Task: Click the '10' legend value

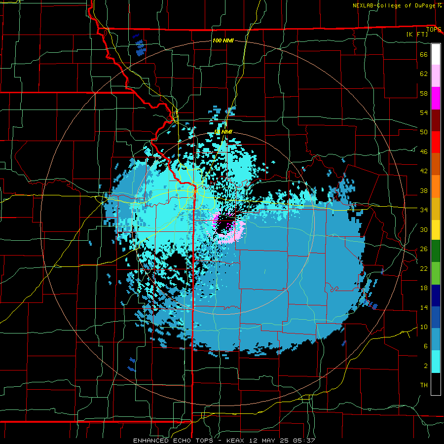Action: (x=424, y=327)
